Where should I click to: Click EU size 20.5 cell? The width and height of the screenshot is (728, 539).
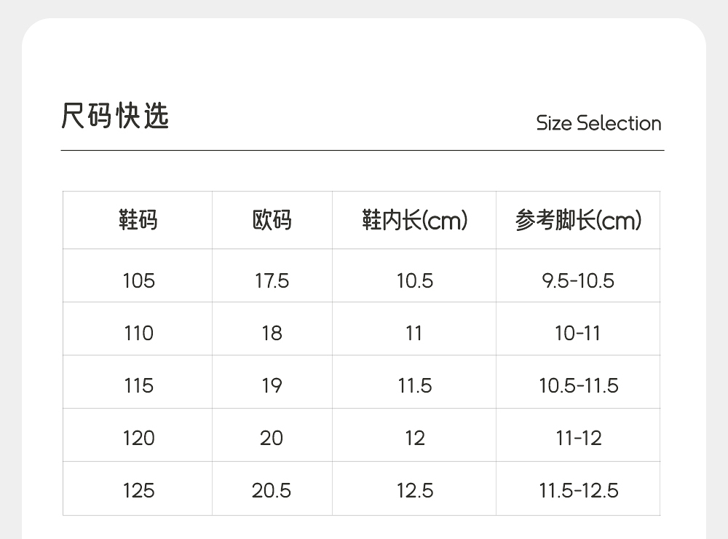coord(272,490)
